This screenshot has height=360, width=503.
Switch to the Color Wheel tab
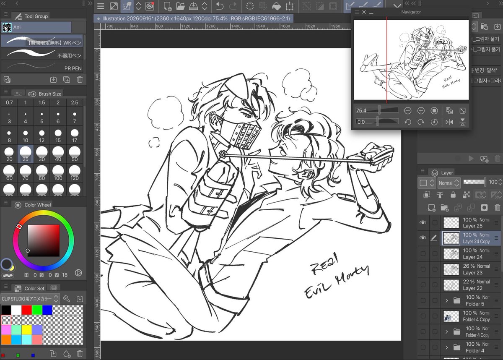33,205
